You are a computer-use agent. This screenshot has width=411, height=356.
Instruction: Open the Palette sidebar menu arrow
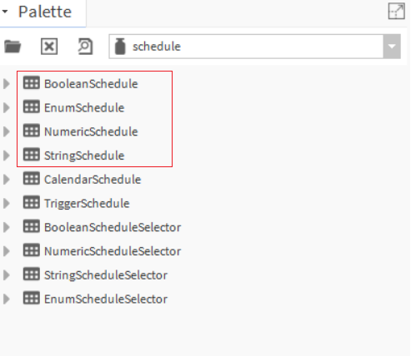pos(5,12)
